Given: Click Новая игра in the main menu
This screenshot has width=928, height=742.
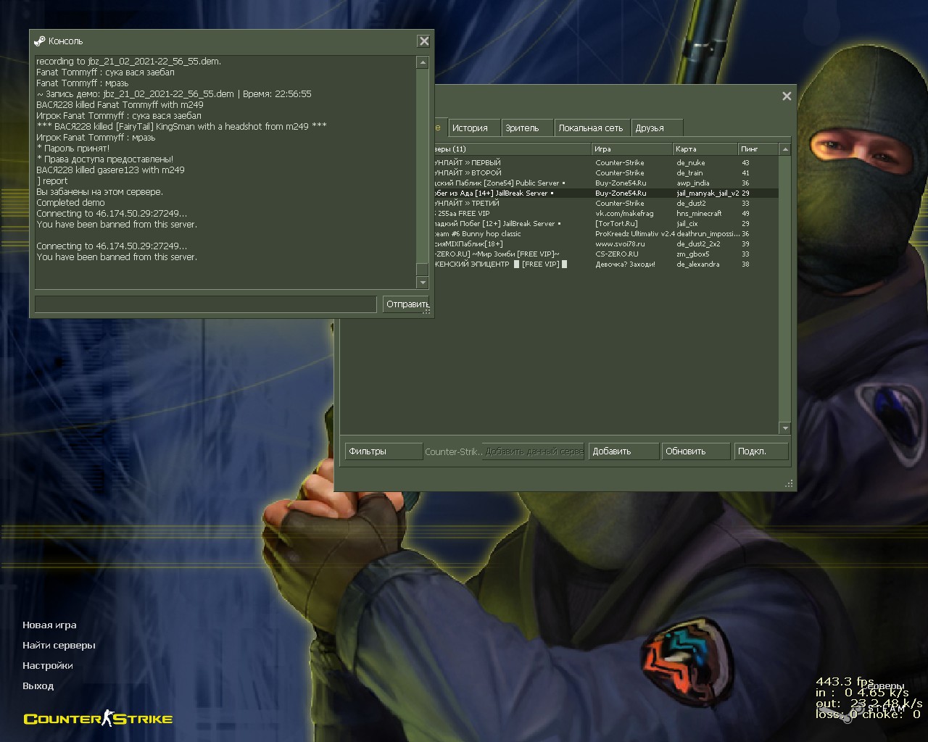Looking at the screenshot, I should [x=49, y=625].
